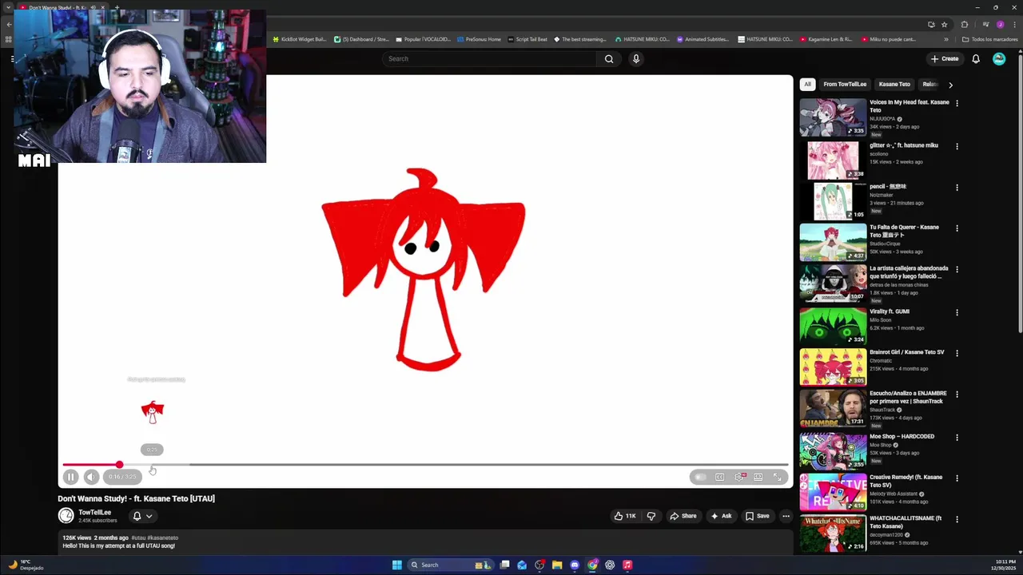The image size is (1023, 575).
Task: Switch to theater mode
Action: (758, 477)
